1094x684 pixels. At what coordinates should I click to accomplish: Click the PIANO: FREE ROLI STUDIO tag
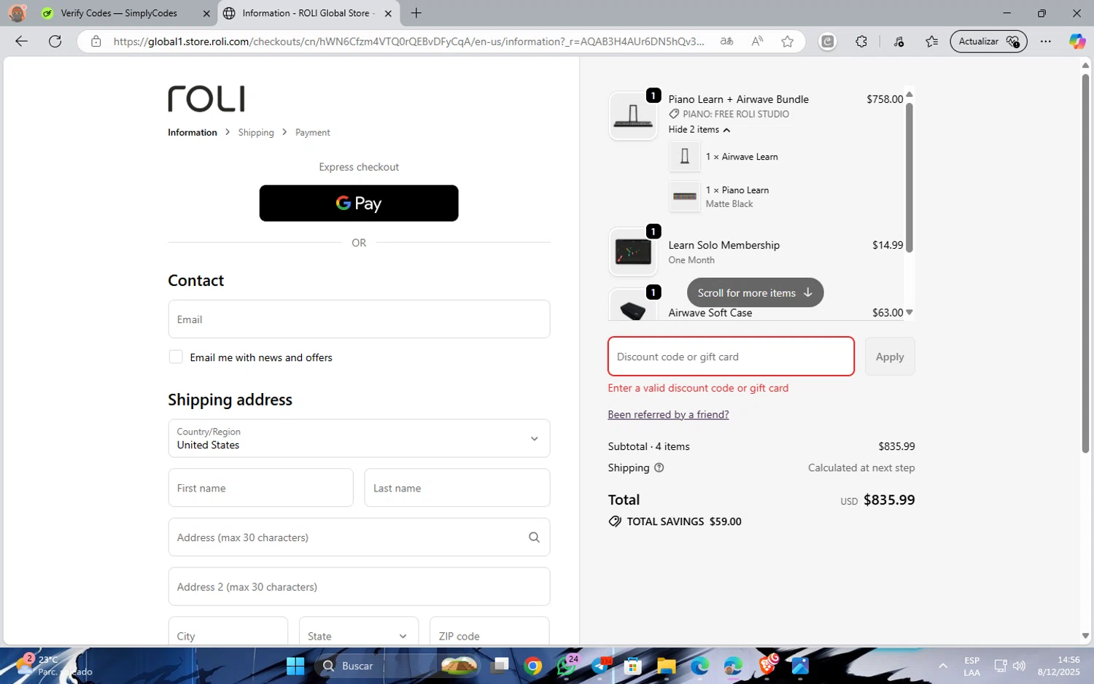point(729,114)
